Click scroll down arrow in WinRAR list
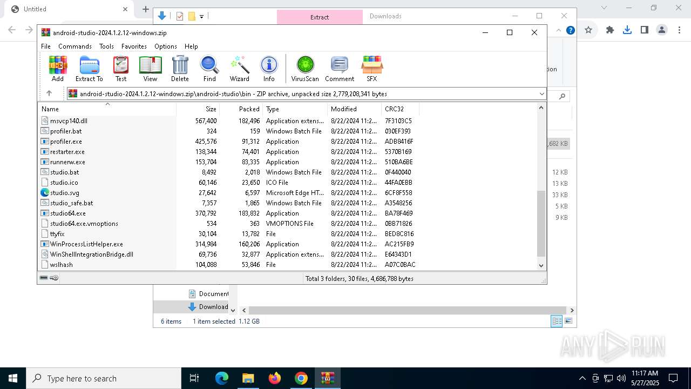This screenshot has width=691, height=389. click(541, 265)
